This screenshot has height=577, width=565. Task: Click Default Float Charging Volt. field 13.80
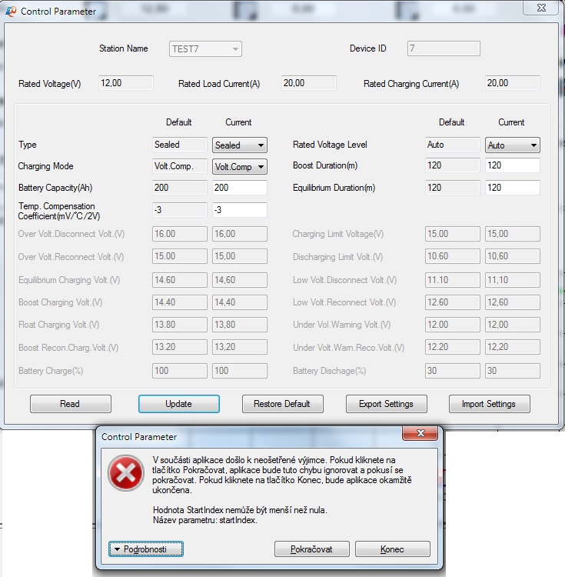180,325
